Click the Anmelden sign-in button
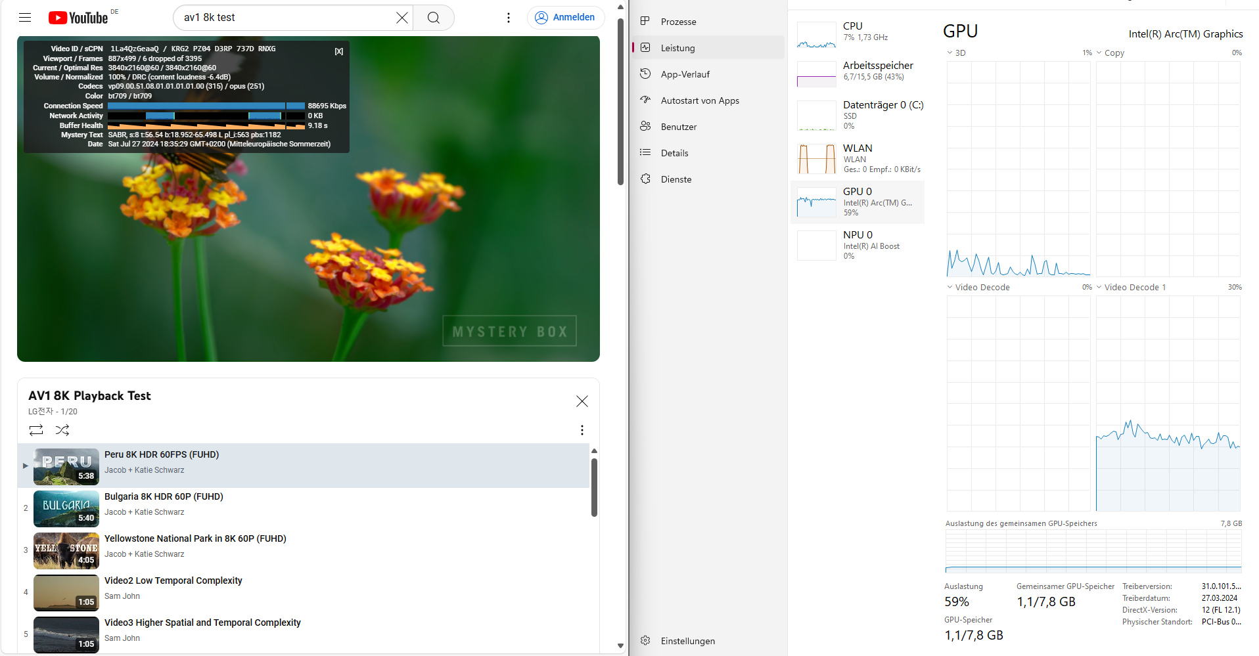This screenshot has height=656, width=1259. coord(565,18)
